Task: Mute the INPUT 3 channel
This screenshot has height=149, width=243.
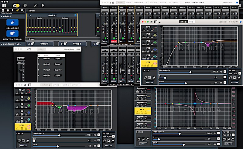Action: [x=122, y=41]
